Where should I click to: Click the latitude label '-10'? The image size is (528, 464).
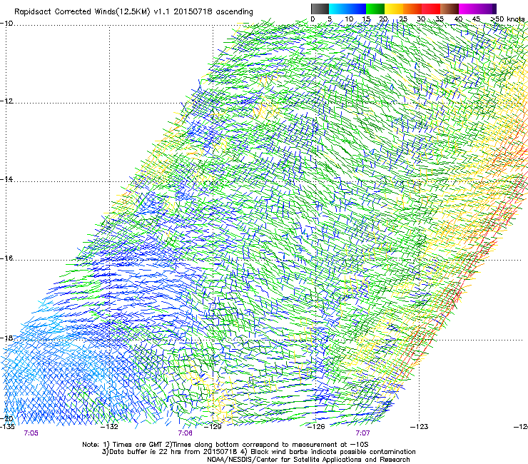pos(6,24)
